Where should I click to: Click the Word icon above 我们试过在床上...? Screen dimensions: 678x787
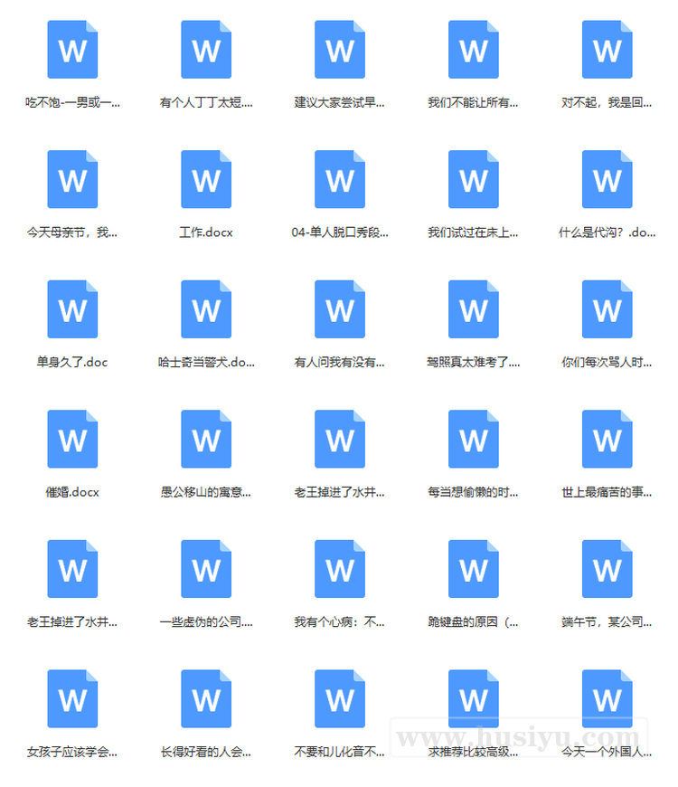pos(474,179)
